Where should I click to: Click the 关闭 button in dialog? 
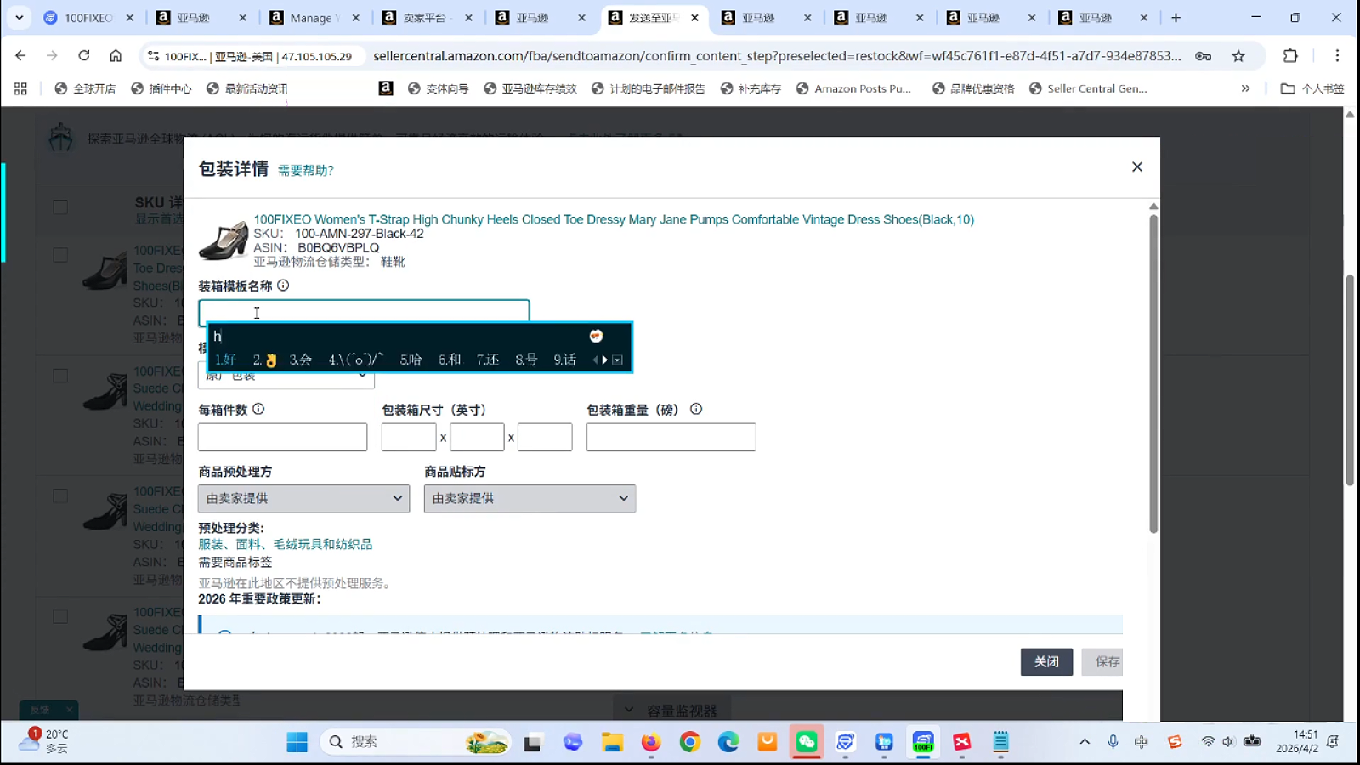coord(1046,661)
